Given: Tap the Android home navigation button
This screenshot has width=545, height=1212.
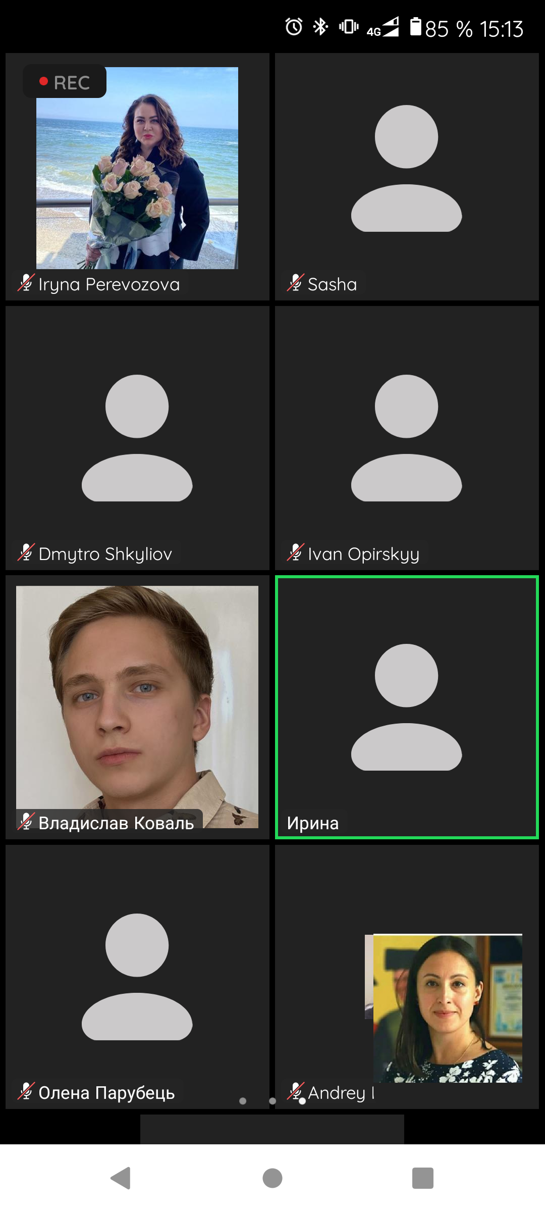Looking at the screenshot, I should 272,1178.
